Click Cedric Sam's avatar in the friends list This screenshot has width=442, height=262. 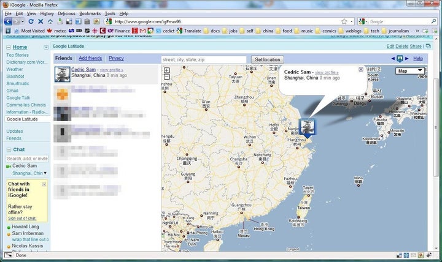click(x=62, y=75)
